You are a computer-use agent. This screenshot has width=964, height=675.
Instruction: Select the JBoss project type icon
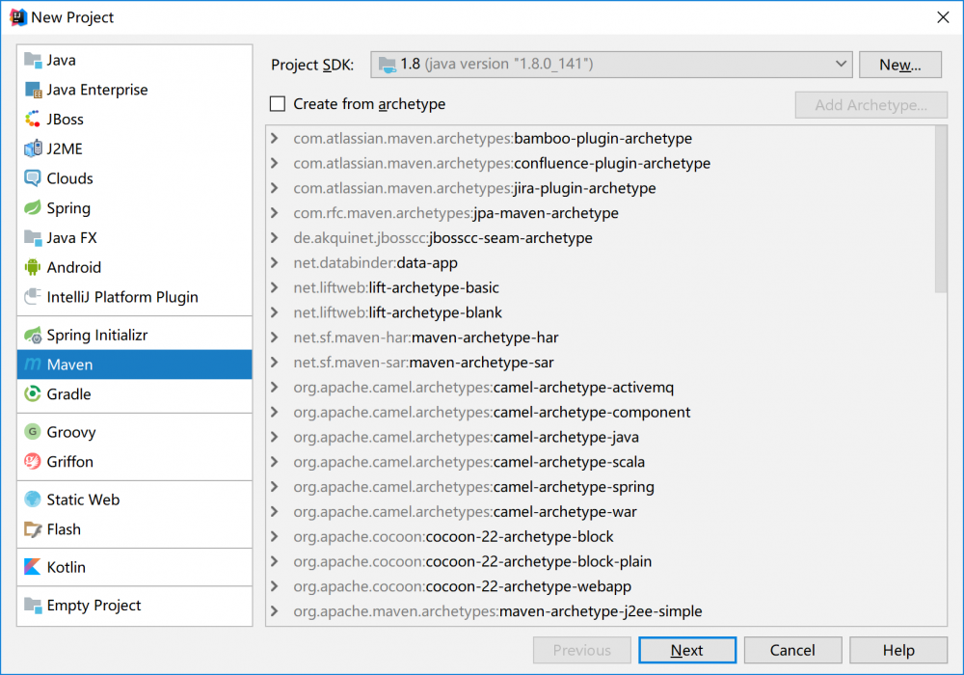pyautogui.click(x=32, y=120)
